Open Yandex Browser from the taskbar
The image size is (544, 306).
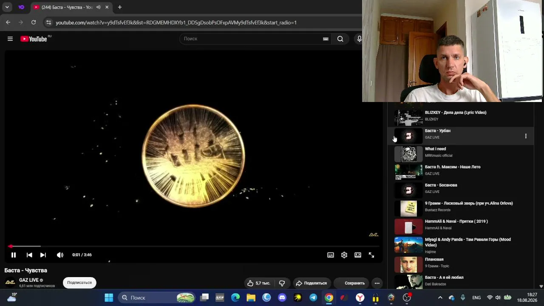(x=360, y=298)
